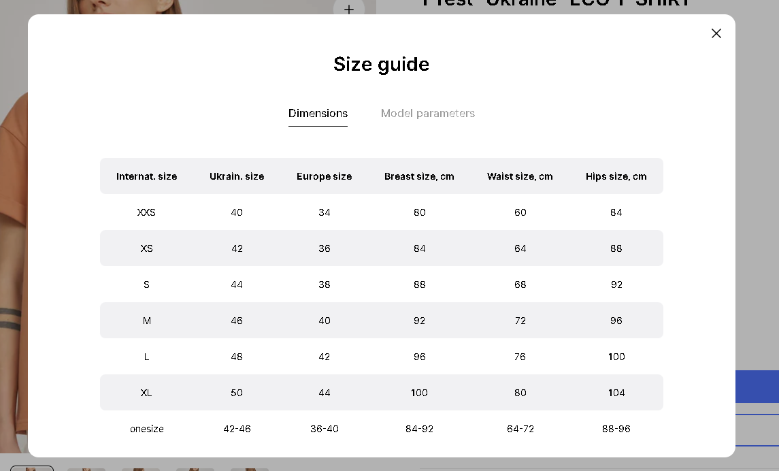Click the XL size row label
The height and width of the screenshot is (471, 779).
tap(146, 393)
